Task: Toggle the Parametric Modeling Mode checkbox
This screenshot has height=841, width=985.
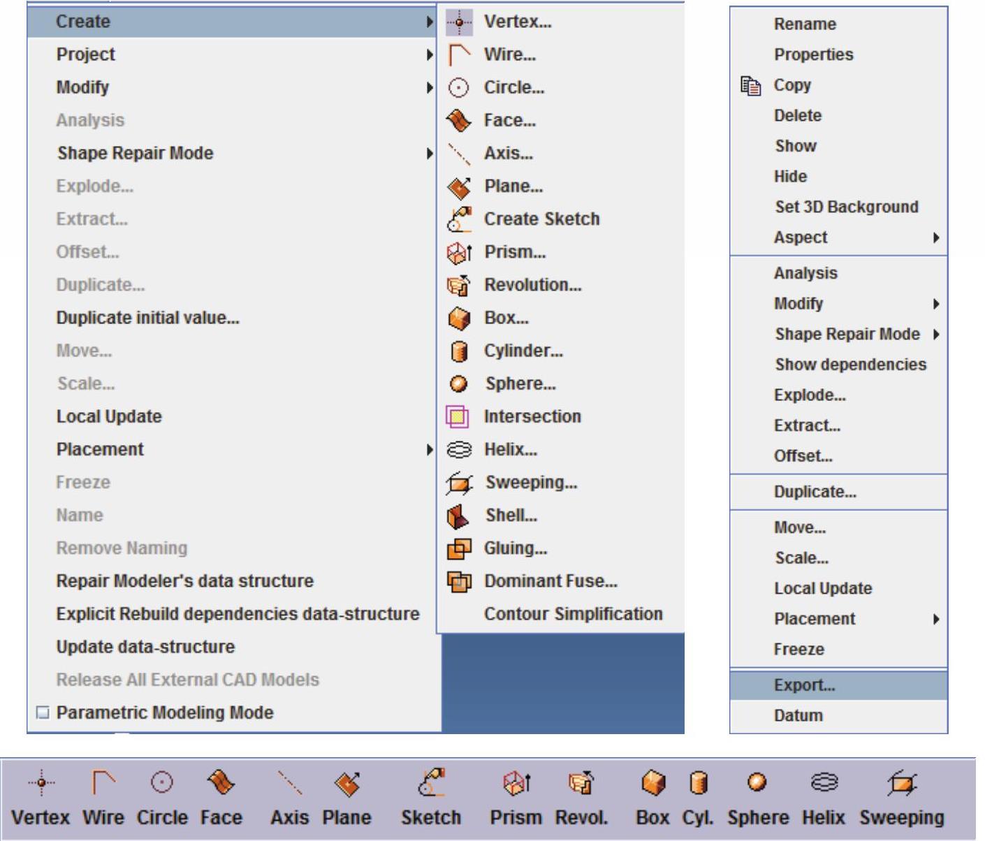Action: [x=43, y=712]
